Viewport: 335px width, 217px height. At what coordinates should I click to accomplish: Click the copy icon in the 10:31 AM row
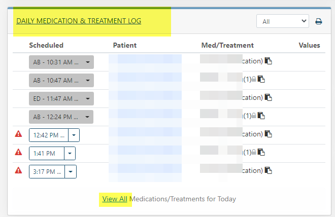point(269,61)
